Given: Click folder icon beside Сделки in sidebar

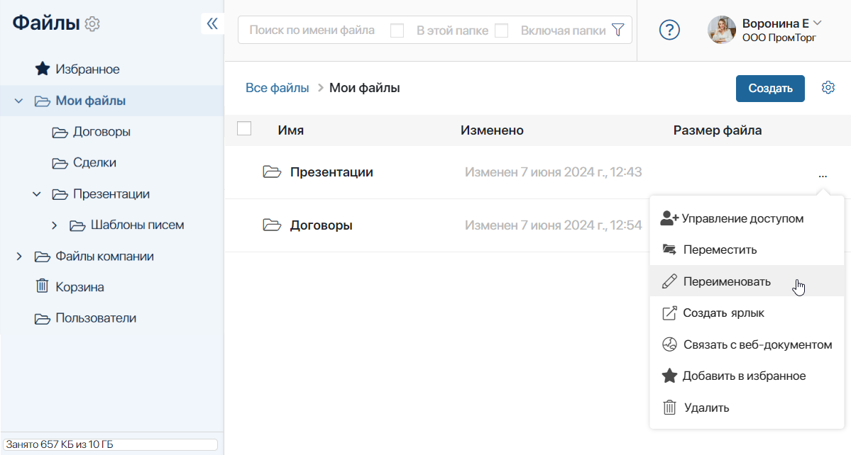Looking at the screenshot, I should coord(60,163).
